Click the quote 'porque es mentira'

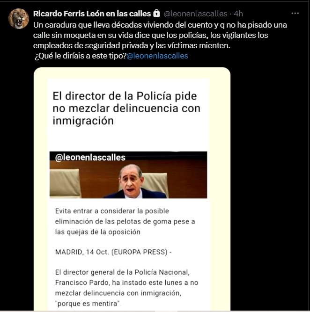(88, 304)
